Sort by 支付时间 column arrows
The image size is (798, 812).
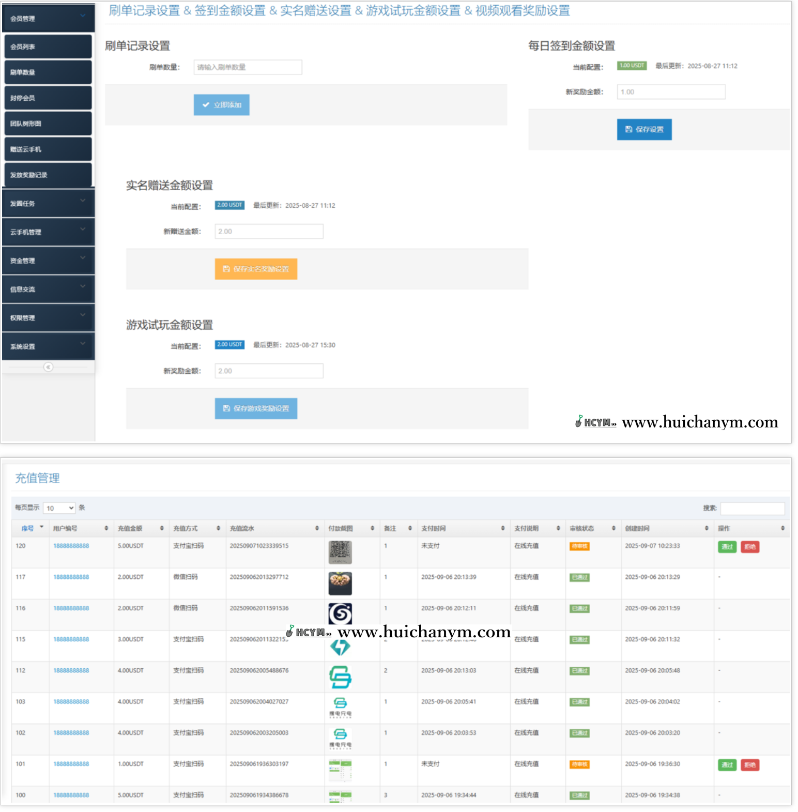502,528
